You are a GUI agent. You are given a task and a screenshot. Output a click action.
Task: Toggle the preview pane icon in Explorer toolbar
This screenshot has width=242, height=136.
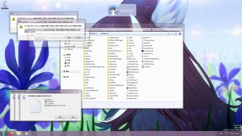pyautogui.click(x=175, y=34)
